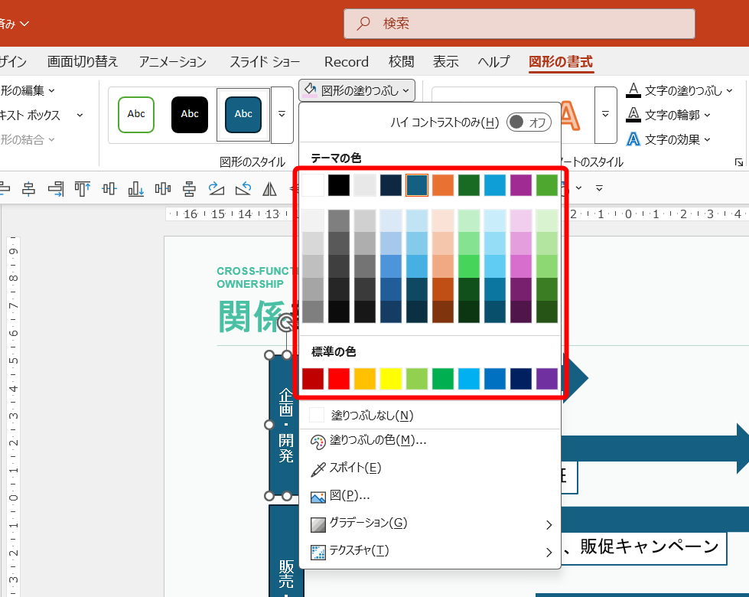
Task: Choose 図(P)... menu item
Action: tap(429, 496)
